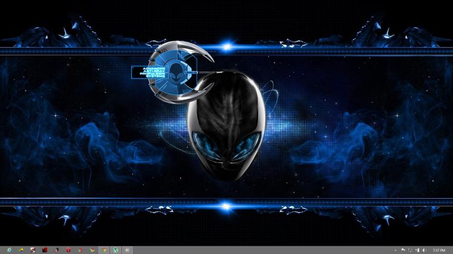Open the dark red square taskbar app
Screen dimensions: 453x254
(x=45, y=250)
